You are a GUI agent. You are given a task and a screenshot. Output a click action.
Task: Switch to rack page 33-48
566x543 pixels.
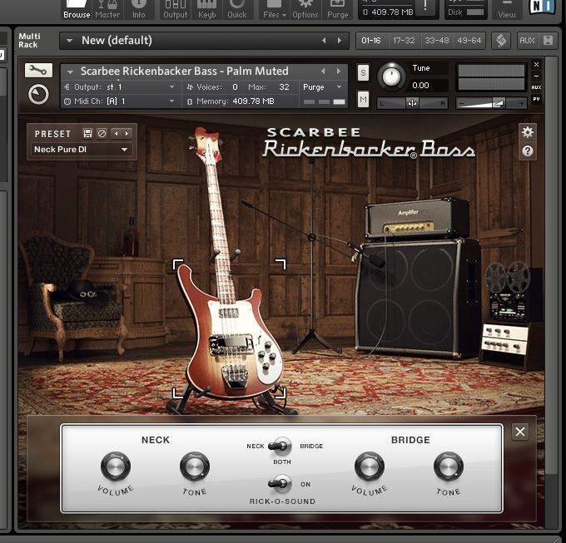pyautogui.click(x=436, y=41)
